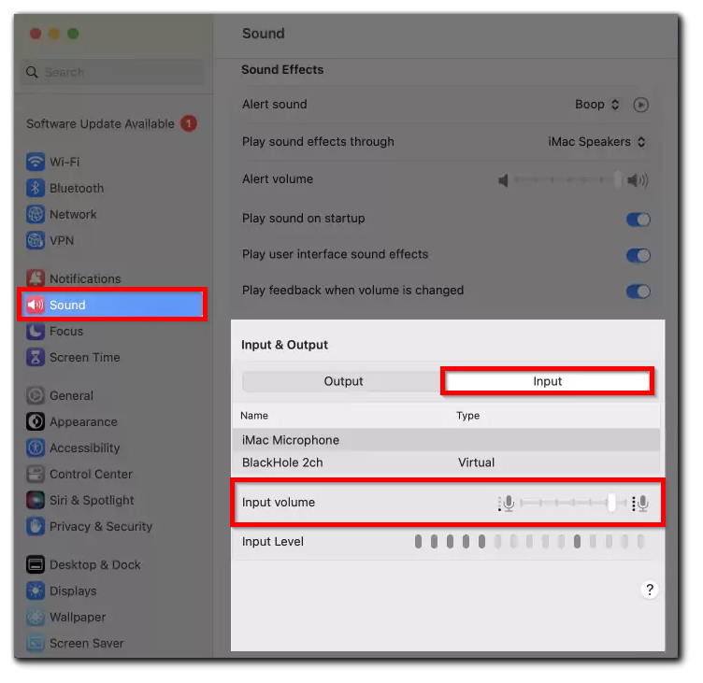Click the search magnifier icon
Image resolution: width=703 pixels, height=683 pixels.
click(32, 72)
